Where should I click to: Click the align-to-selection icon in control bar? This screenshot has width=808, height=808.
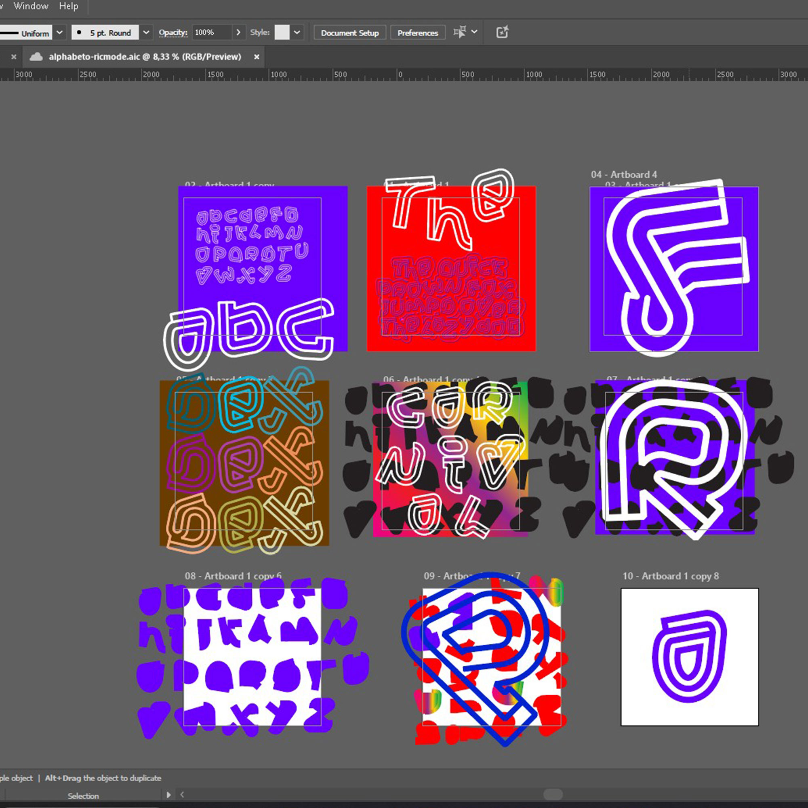460,32
